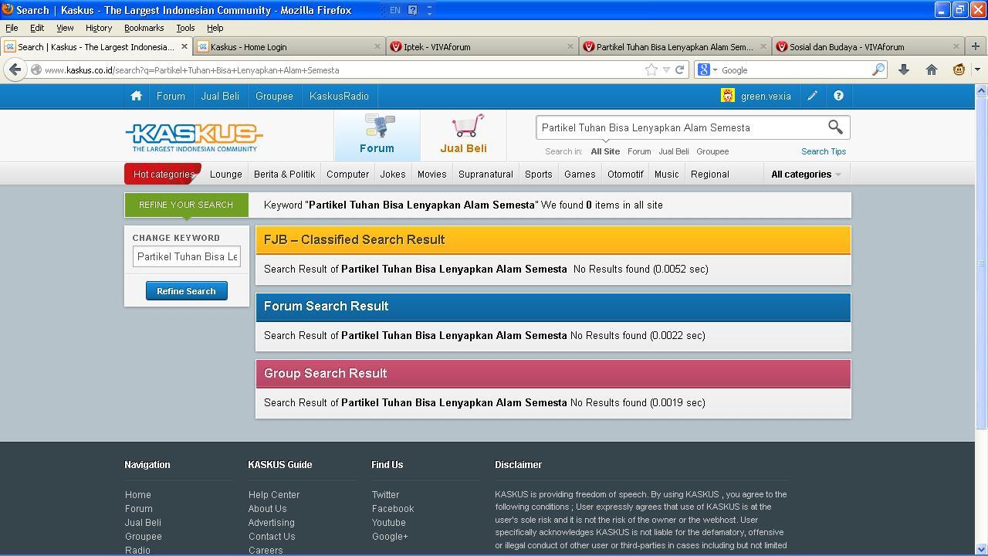Open Twitter link under Find Us
This screenshot has height=556, width=988.
click(385, 494)
